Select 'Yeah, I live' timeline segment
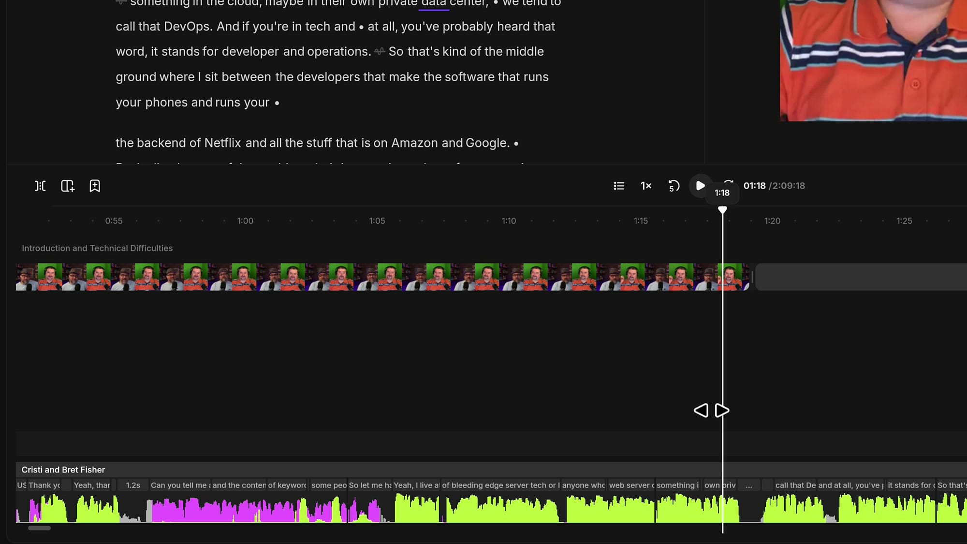This screenshot has width=967, height=544. (416, 485)
